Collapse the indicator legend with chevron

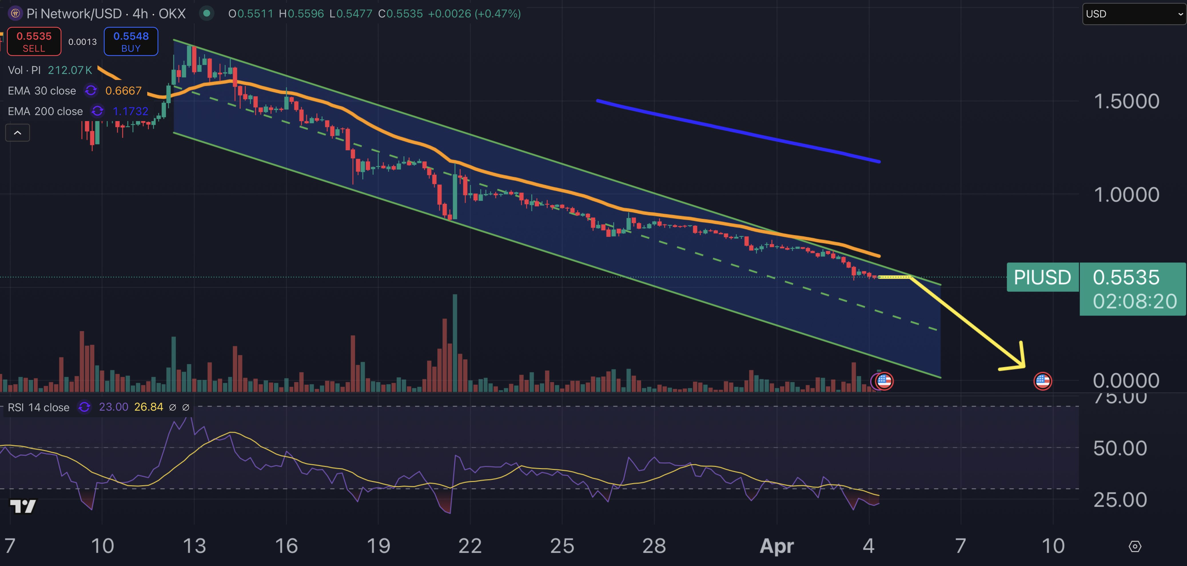click(17, 133)
